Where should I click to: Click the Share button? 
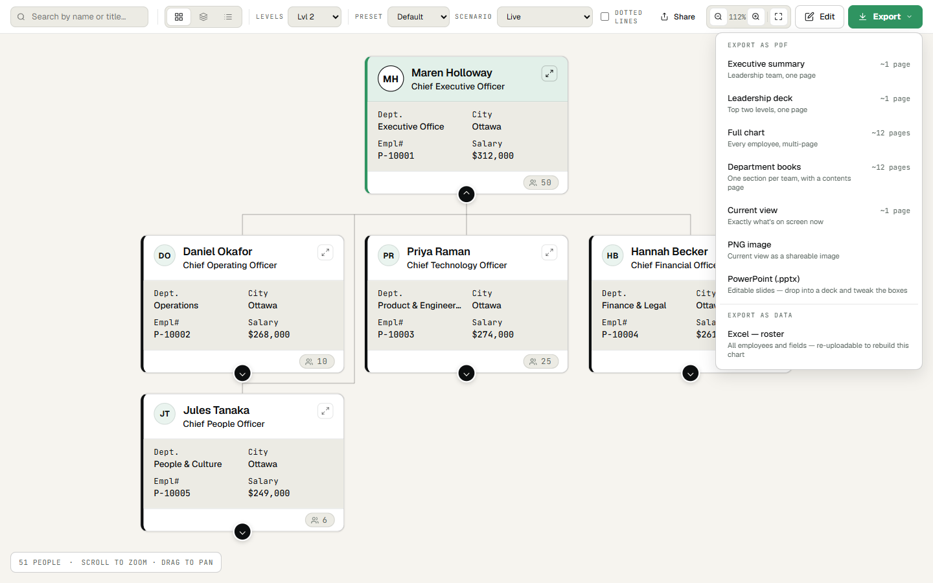pyautogui.click(x=678, y=17)
